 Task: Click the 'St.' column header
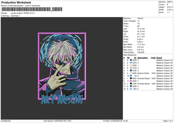click(x=135, y=58)
